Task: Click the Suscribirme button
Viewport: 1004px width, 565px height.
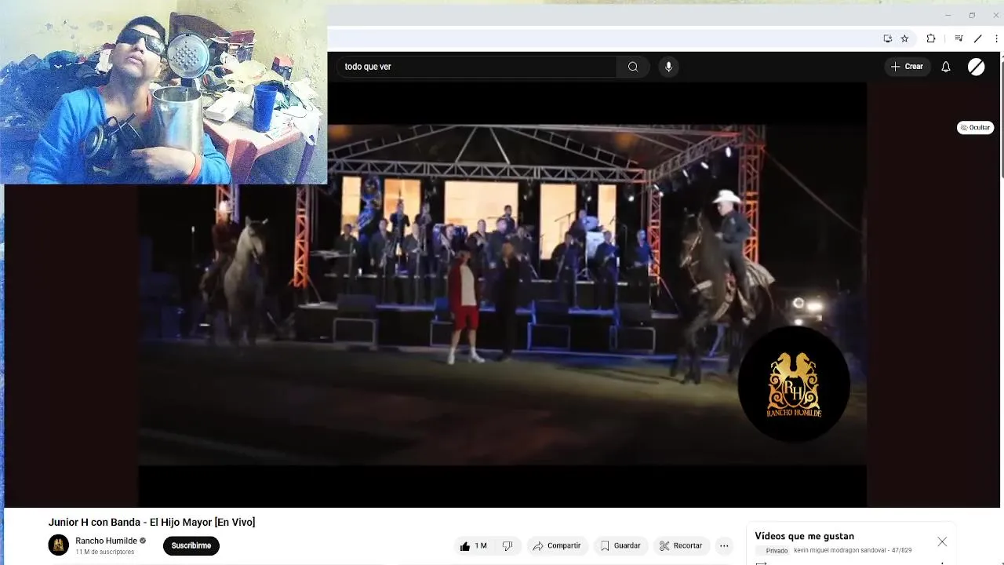Action: 191,545
